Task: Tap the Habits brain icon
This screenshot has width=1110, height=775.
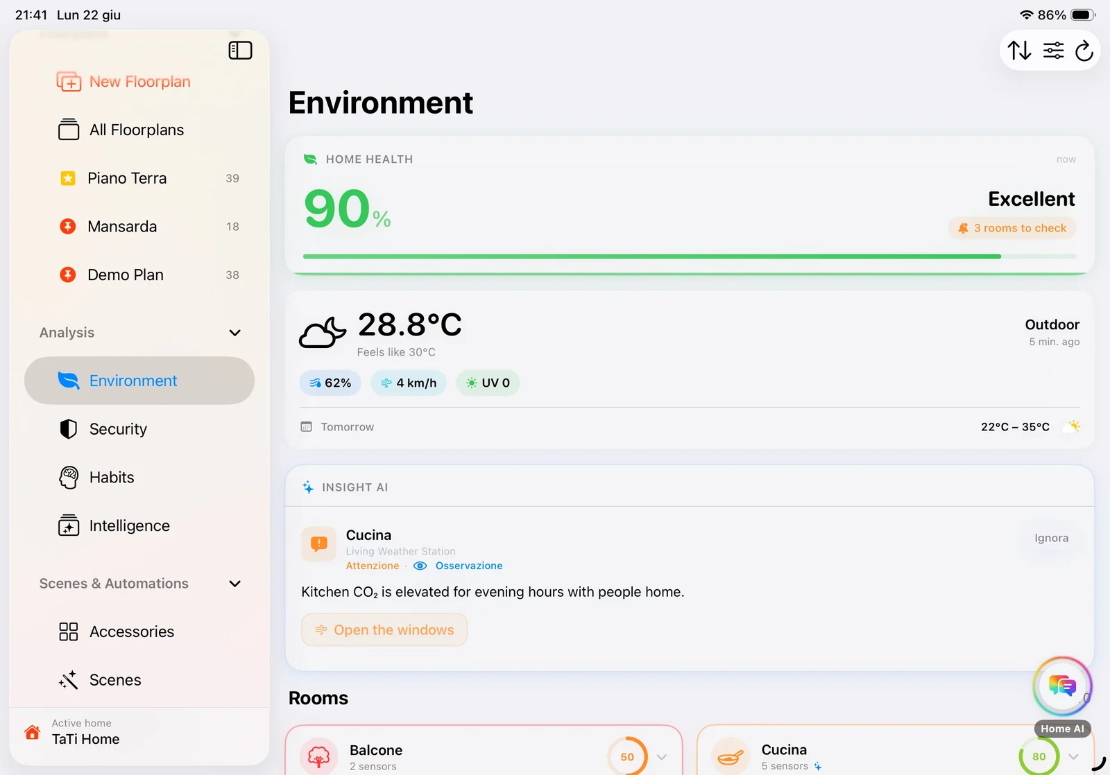Action: pyautogui.click(x=69, y=478)
